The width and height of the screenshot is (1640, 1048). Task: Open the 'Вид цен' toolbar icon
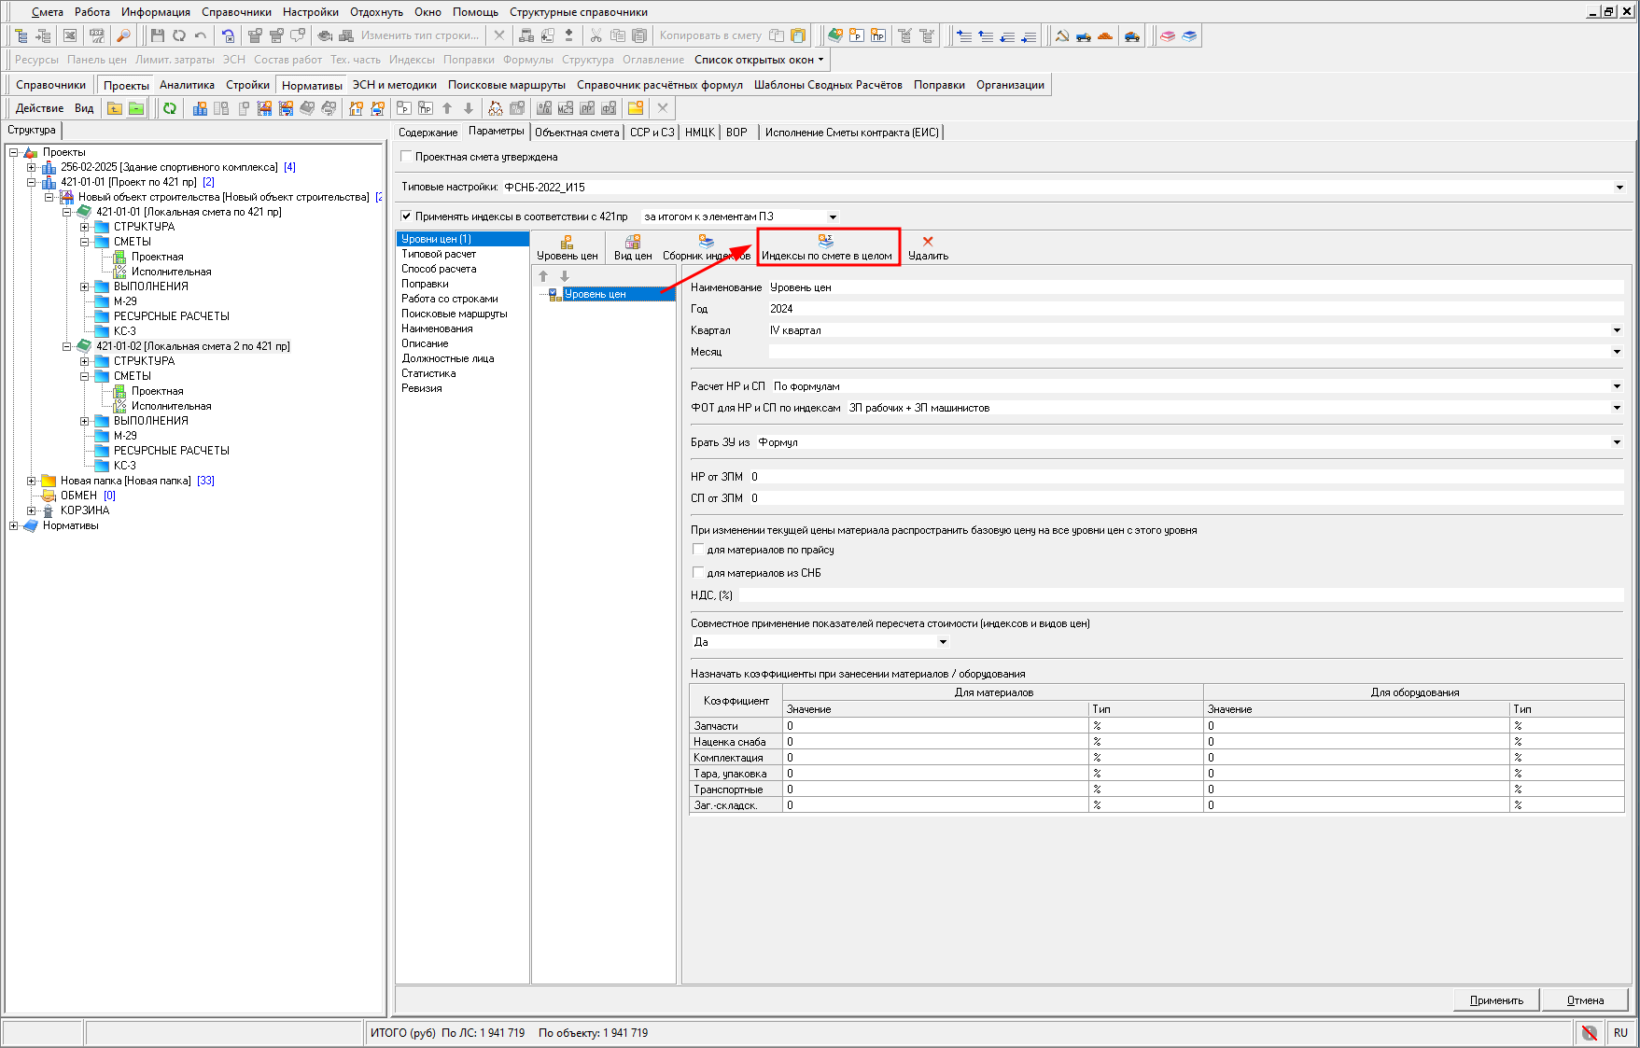632,248
